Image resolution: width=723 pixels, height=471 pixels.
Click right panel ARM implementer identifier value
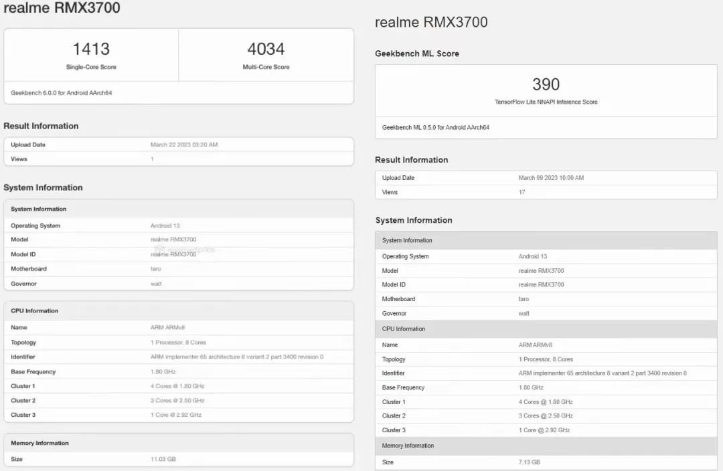(602, 373)
